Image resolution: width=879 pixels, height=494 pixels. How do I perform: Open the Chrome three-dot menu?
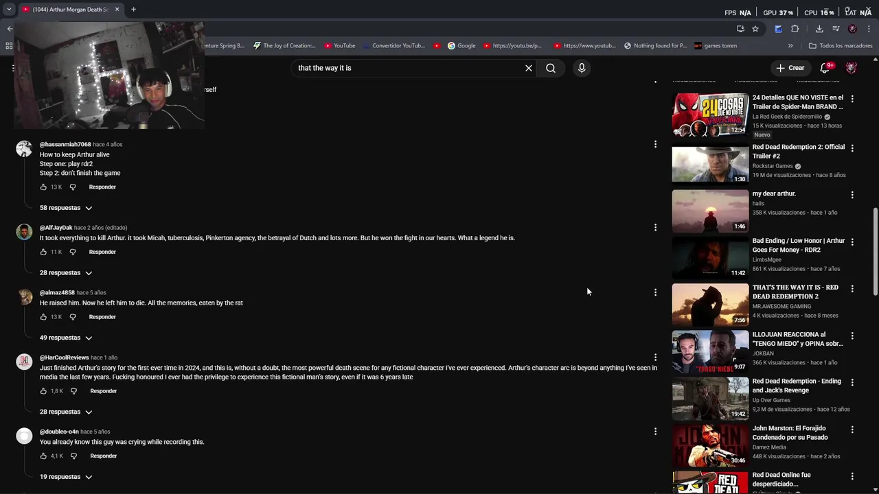pos(869,29)
